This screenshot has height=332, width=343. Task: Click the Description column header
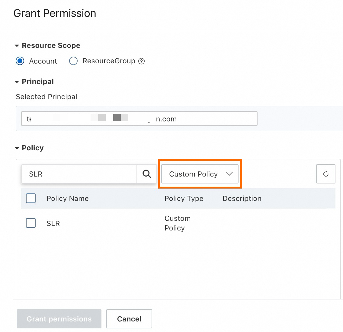pos(242,199)
